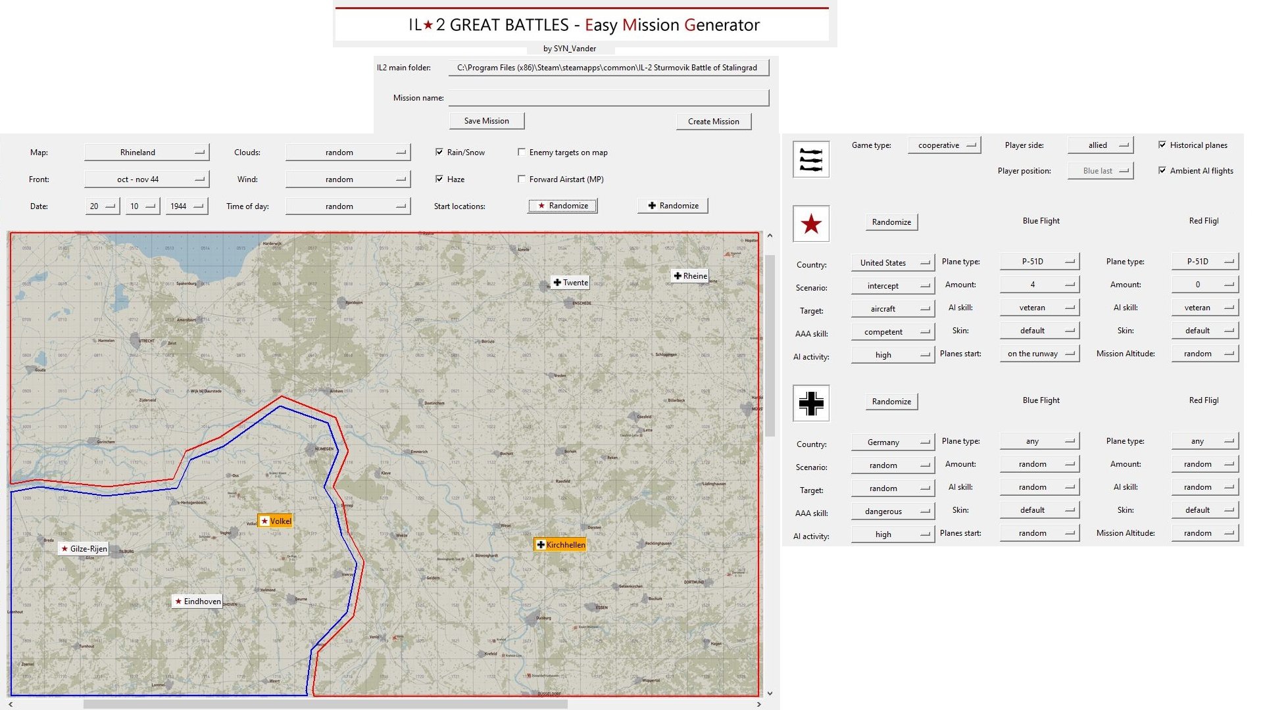Select the Rheine airfield marker
1263x710 pixels.
(690, 276)
